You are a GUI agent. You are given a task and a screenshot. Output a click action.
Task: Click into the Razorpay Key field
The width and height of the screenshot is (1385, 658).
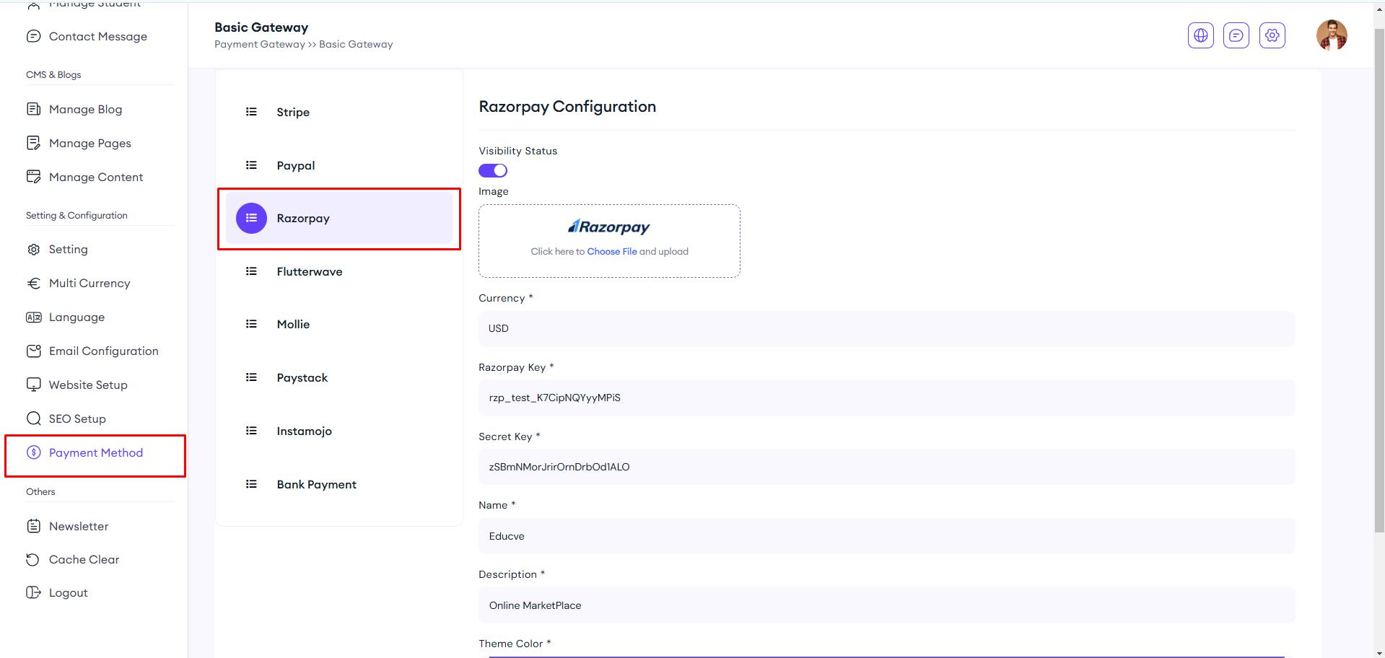[886, 398]
